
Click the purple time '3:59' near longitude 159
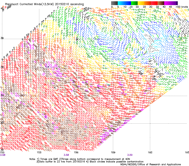pyautogui.click(x=130, y=155)
